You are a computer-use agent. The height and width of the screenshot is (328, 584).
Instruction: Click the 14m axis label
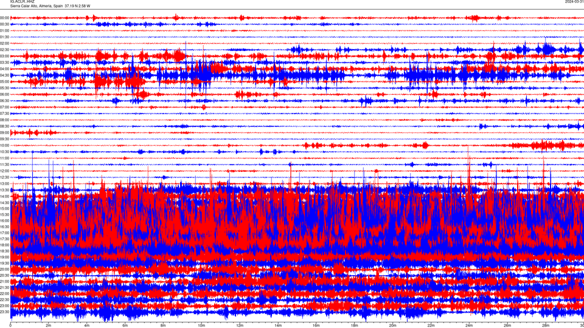coord(278,326)
